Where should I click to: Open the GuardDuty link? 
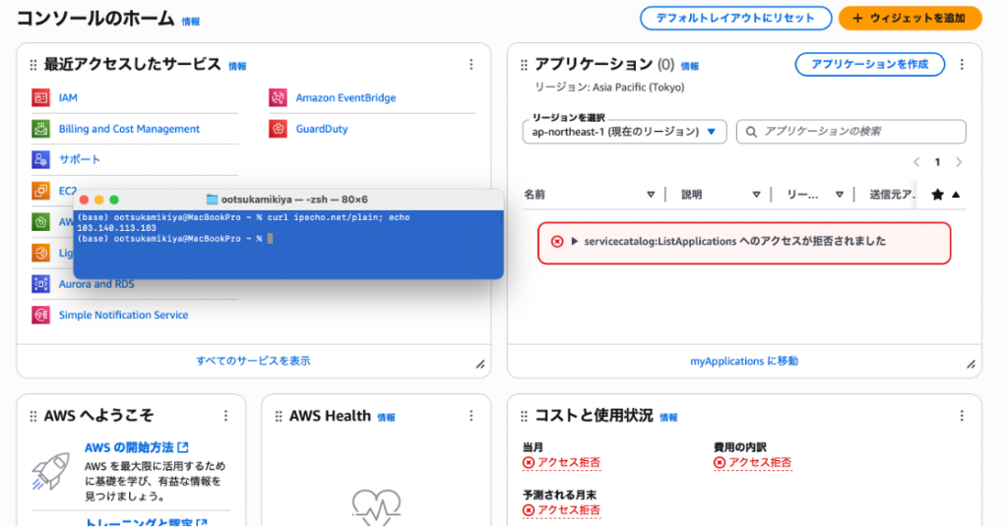pyautogui.click(x=322, y=129)
